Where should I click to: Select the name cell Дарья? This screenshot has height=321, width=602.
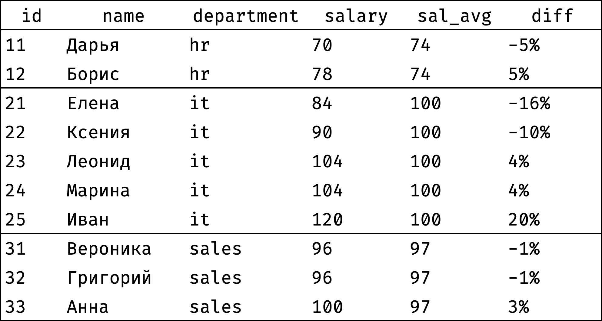click(x=93, y=45)
